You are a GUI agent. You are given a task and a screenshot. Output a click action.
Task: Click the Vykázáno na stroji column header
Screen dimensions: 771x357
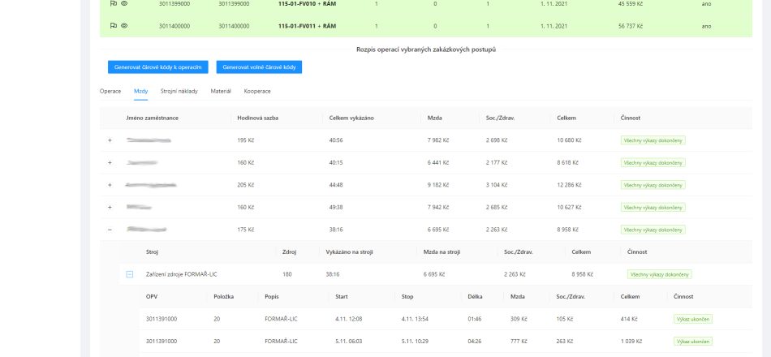coord(349,252)
